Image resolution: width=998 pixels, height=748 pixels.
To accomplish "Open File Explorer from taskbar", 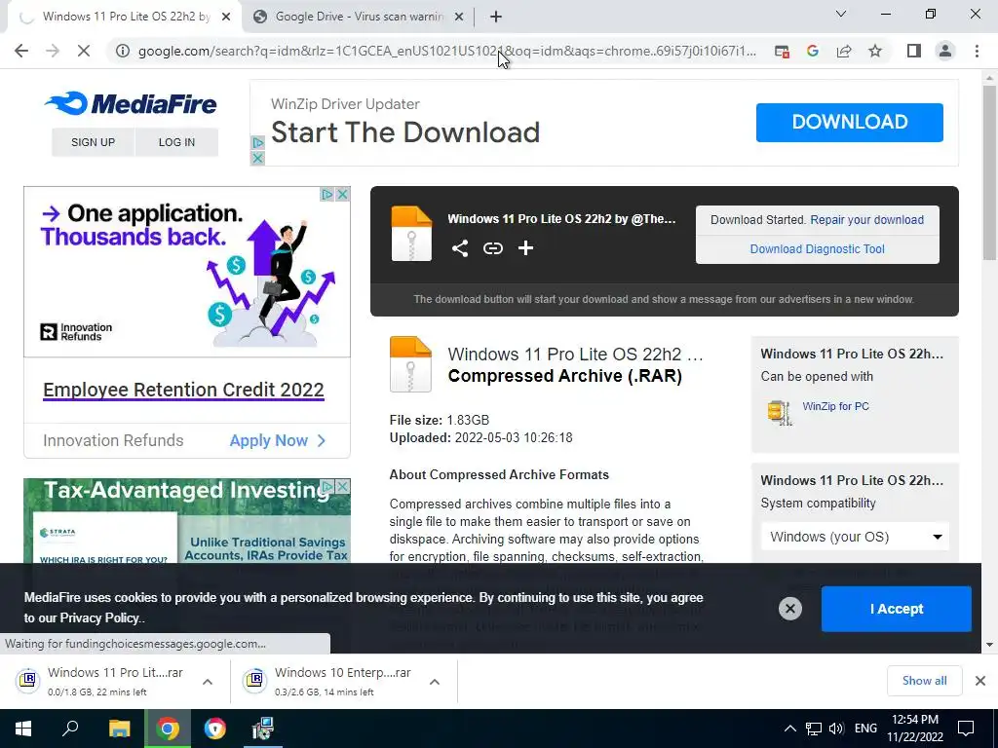I will pyautogui.click(x=119, y=729).
